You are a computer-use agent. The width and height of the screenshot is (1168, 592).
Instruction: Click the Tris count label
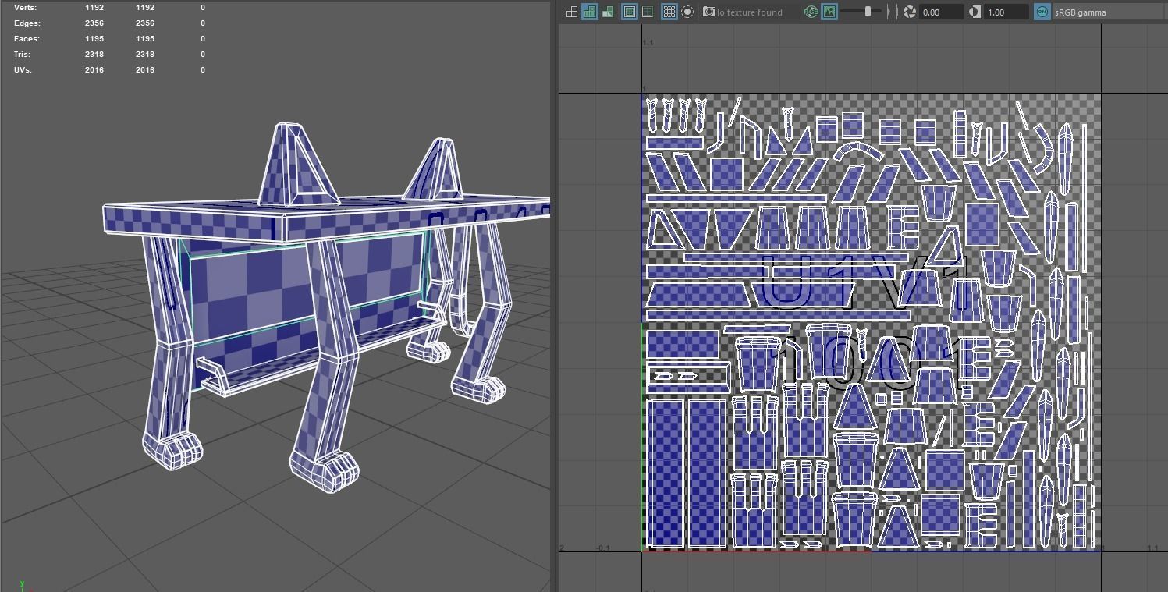(x=23, y=55)
